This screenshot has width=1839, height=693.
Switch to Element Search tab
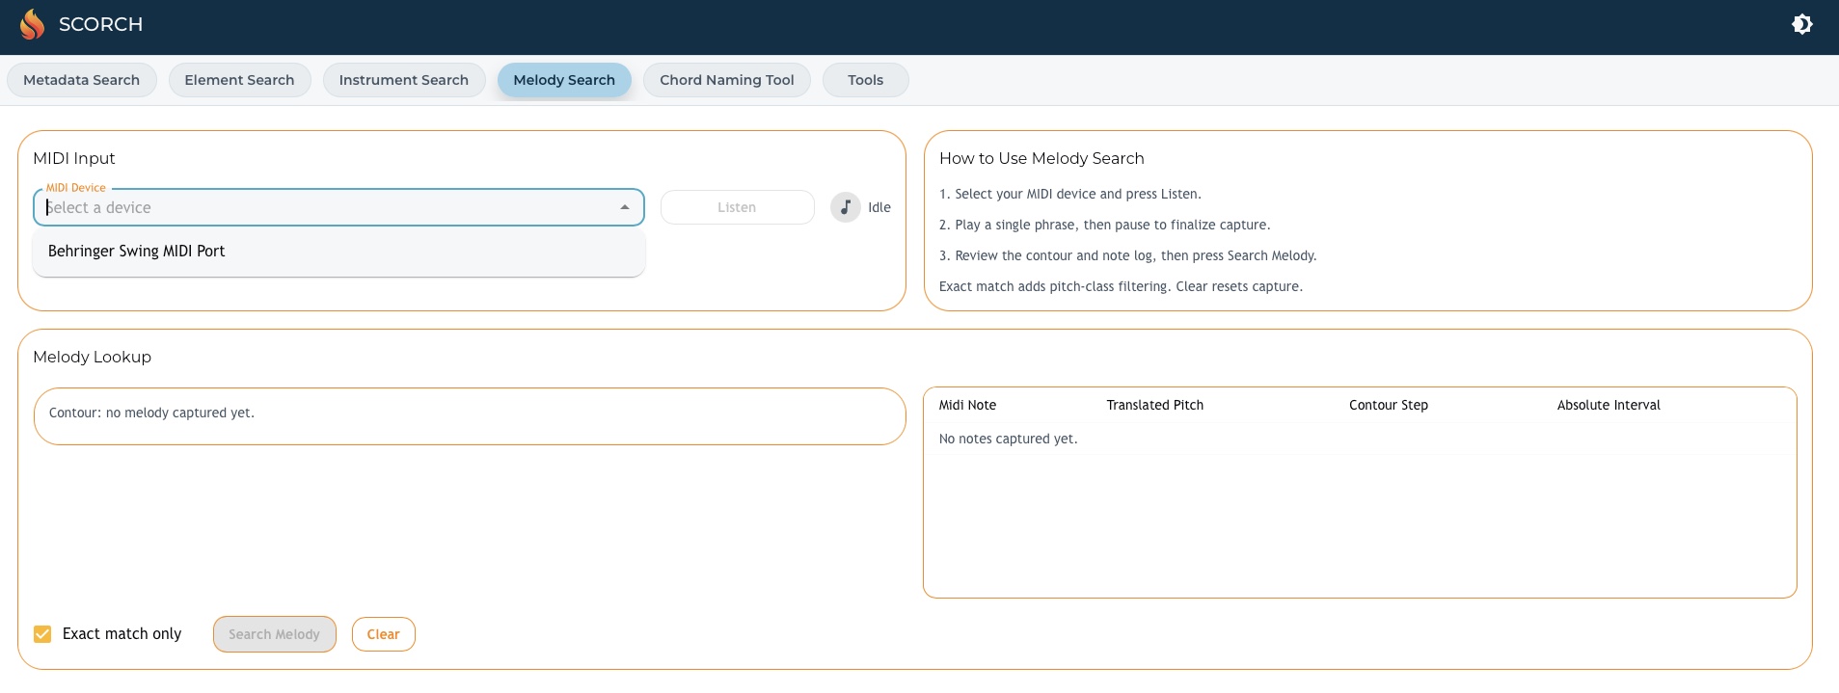[239, 80]
